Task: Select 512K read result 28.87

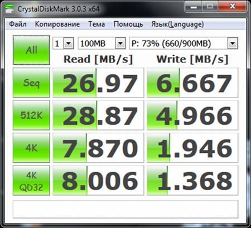Action: pyautogui.click(x=98, y=115)
